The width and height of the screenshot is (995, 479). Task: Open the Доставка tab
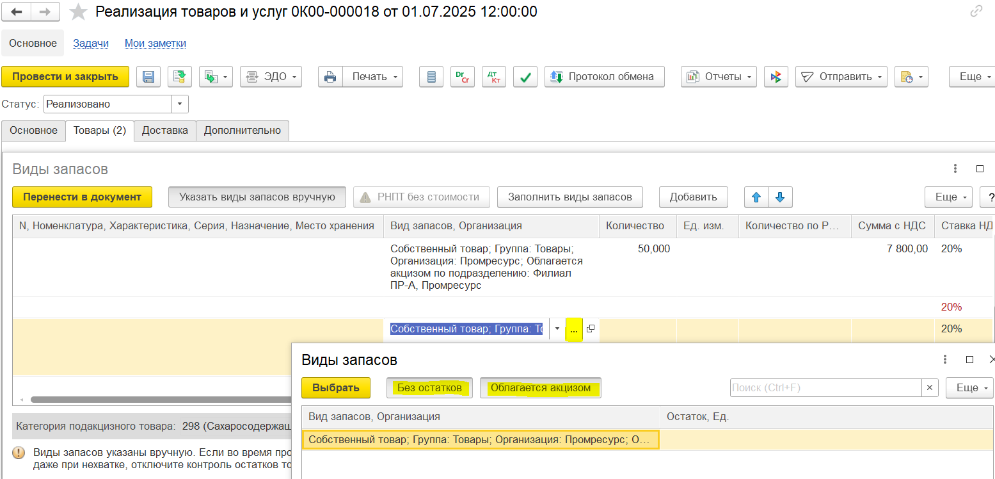click(165, 131)
